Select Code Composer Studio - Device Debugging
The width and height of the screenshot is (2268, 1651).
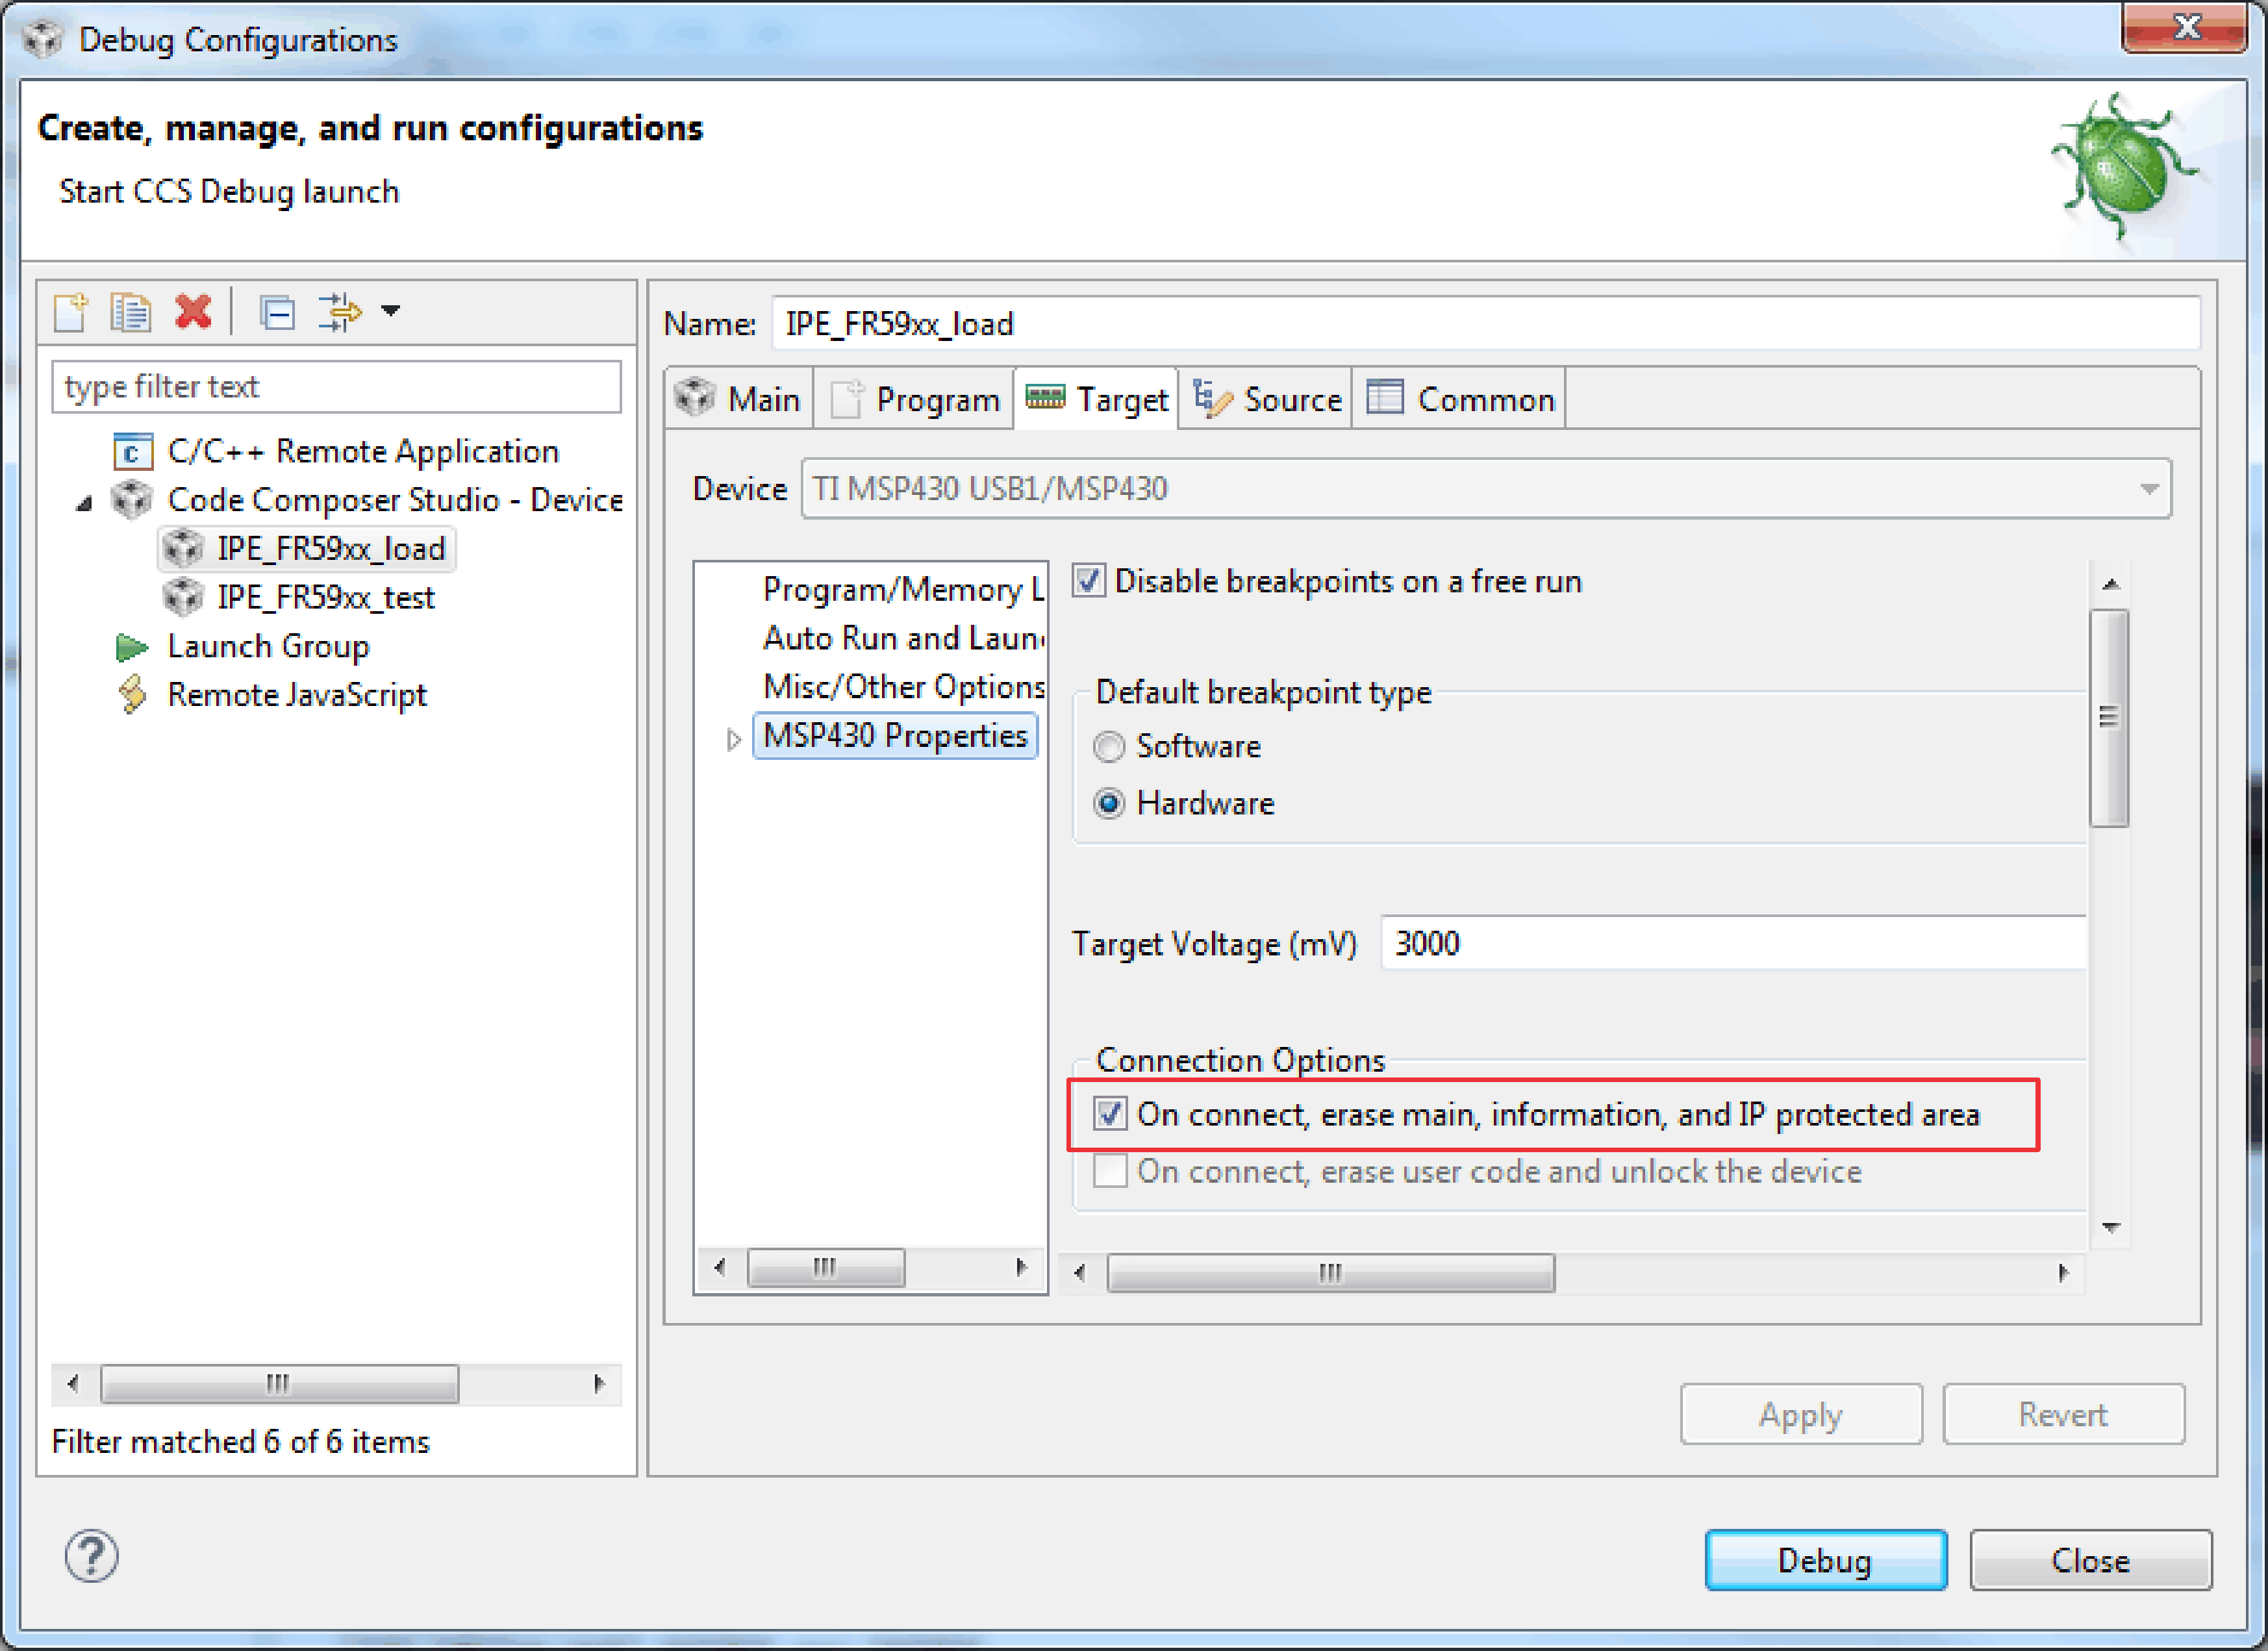click(395, 500)
